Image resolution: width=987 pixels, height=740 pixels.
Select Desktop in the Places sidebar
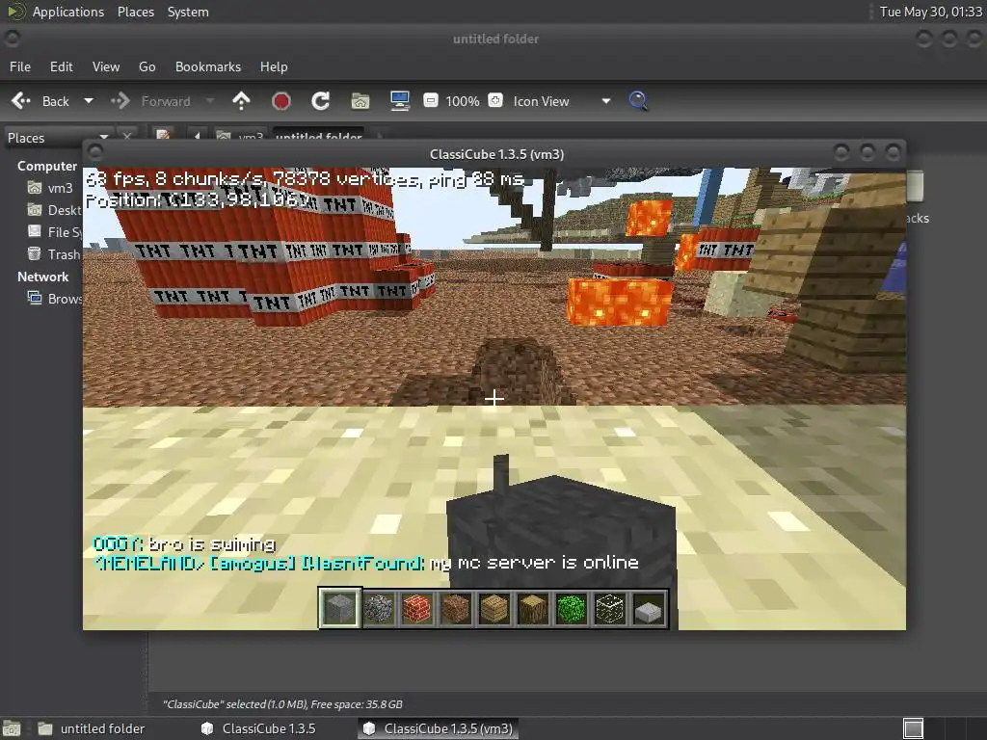click(x=55, y=210)
